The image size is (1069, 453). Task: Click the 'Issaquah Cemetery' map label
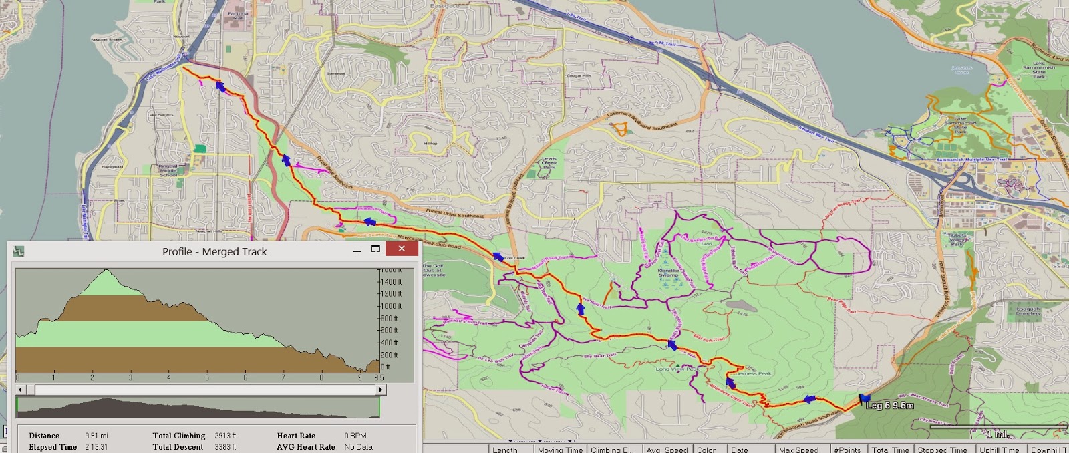coord(1028,311)
